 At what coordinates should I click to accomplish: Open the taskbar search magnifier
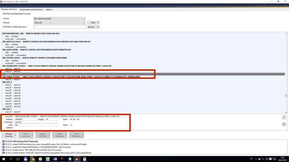click(x=11, y=159)
